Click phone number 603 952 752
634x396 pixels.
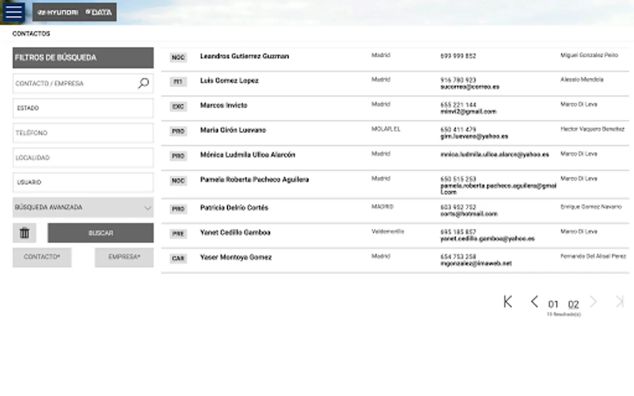point(458,207)
